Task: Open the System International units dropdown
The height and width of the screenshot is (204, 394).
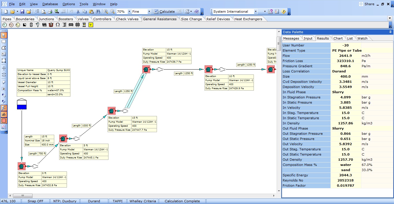Action: pyautogui.click(x=256, y=12)
